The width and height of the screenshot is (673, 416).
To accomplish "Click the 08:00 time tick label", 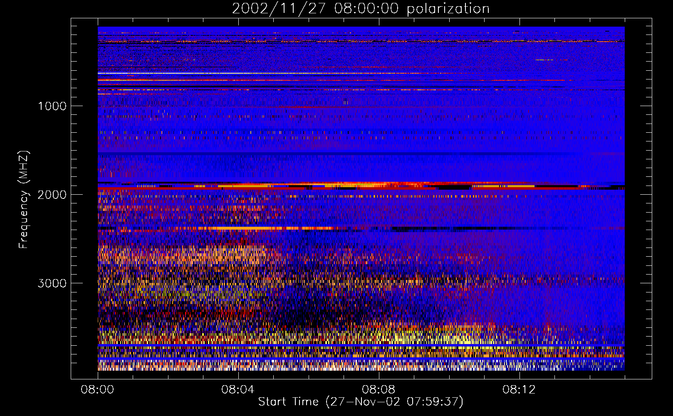I will click(x=97, y=390).
